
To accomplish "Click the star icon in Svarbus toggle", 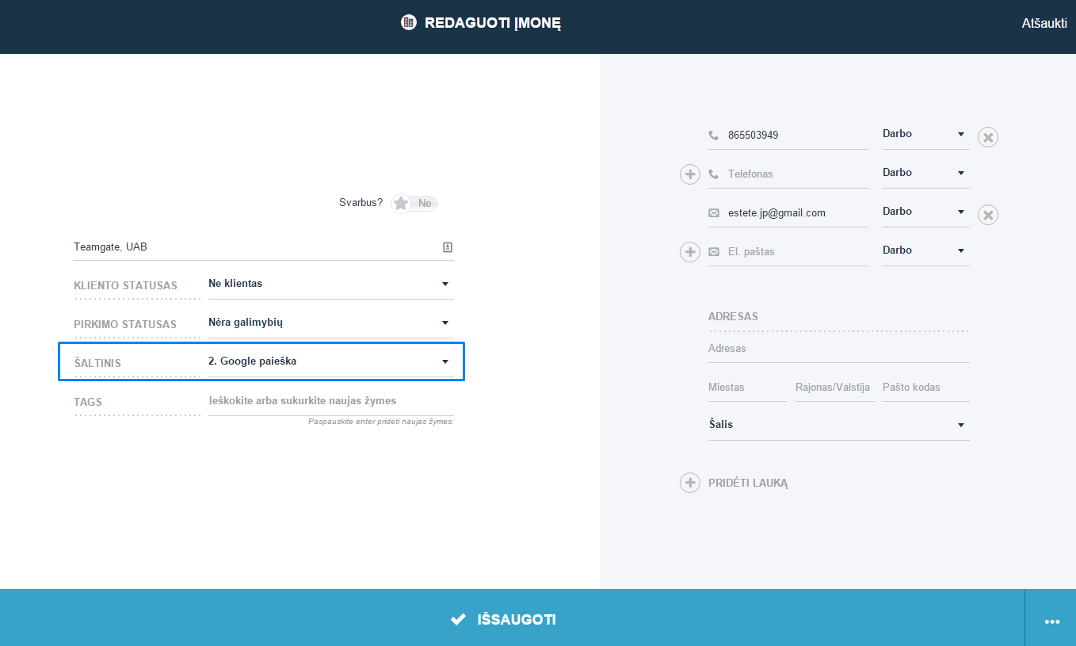I will 401,204.
